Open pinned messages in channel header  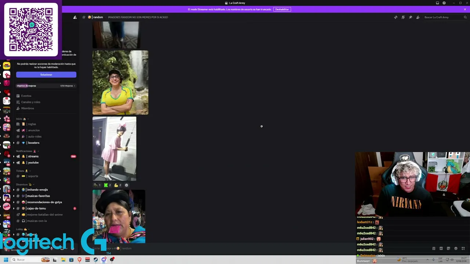pos(411,17)
